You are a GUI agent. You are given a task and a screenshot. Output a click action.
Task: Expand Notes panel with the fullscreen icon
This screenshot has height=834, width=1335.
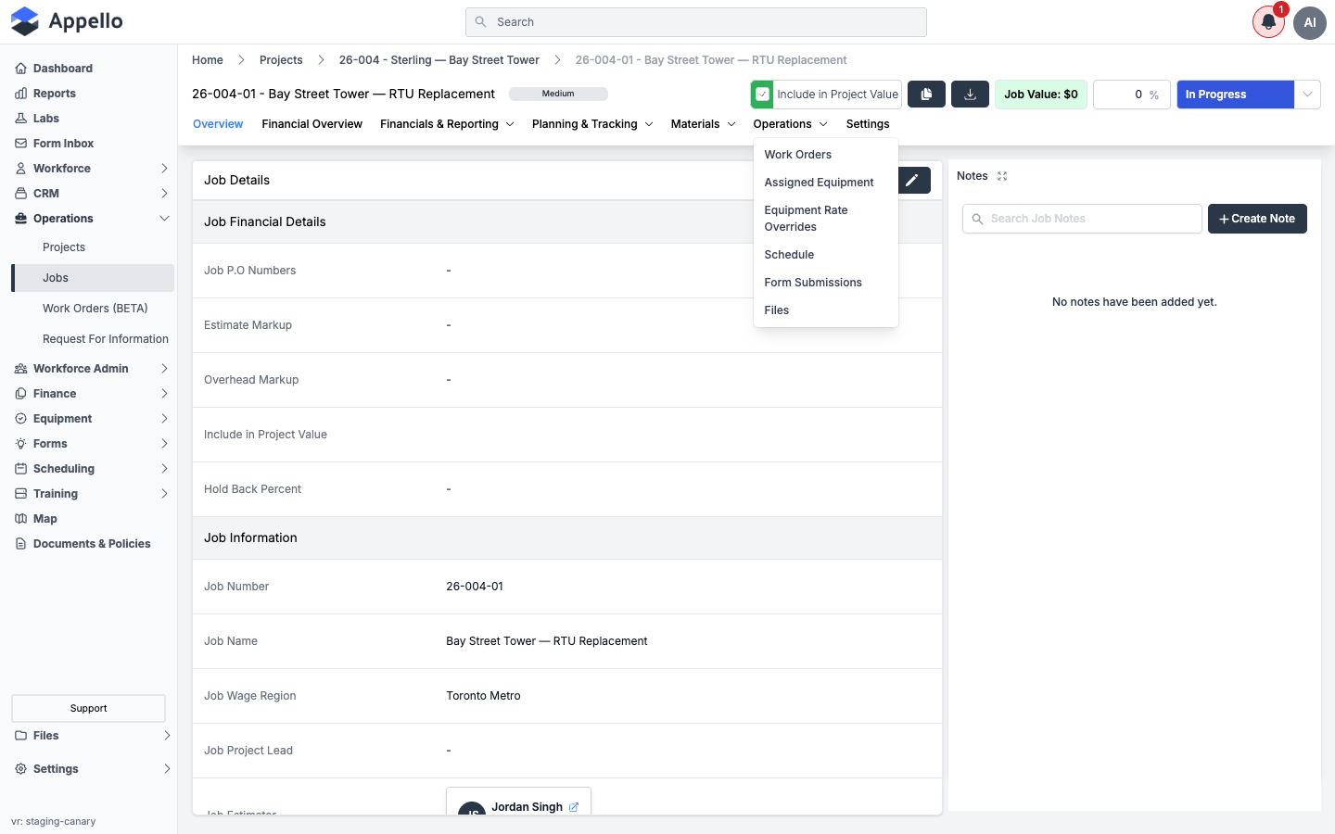[1002, 176]
